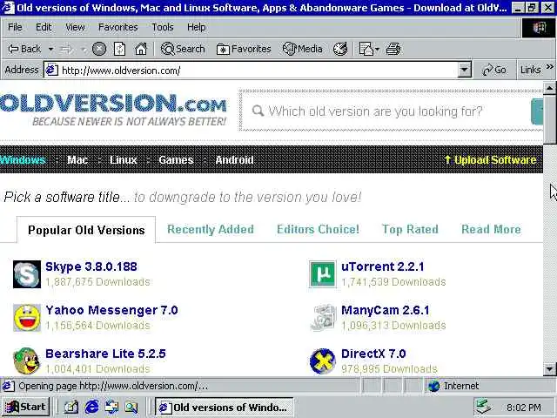Click the search magnifier icon

pos(258,111)
